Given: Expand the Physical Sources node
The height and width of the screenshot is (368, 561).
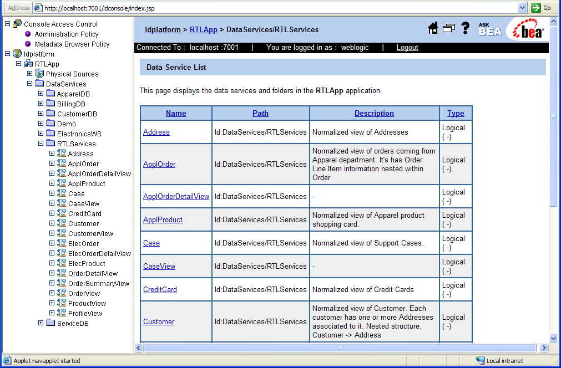Looking at the screenshot, I should pyautogui.click(x=30, y=74).
